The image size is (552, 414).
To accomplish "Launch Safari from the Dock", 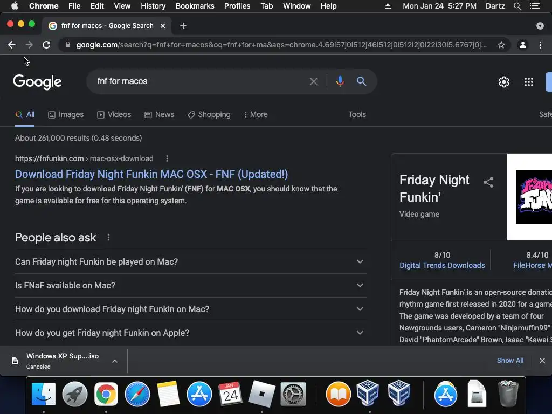I will 137,394.
